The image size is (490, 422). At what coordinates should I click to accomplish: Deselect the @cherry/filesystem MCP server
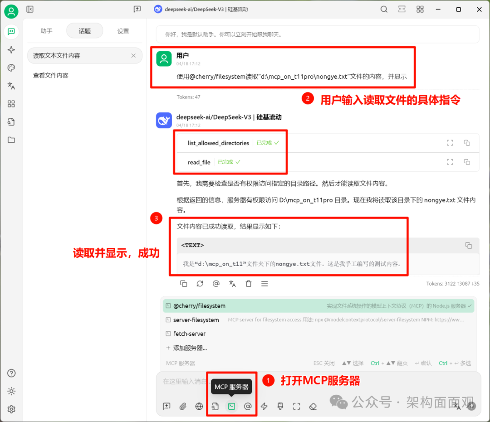click(x=318, y=306)
